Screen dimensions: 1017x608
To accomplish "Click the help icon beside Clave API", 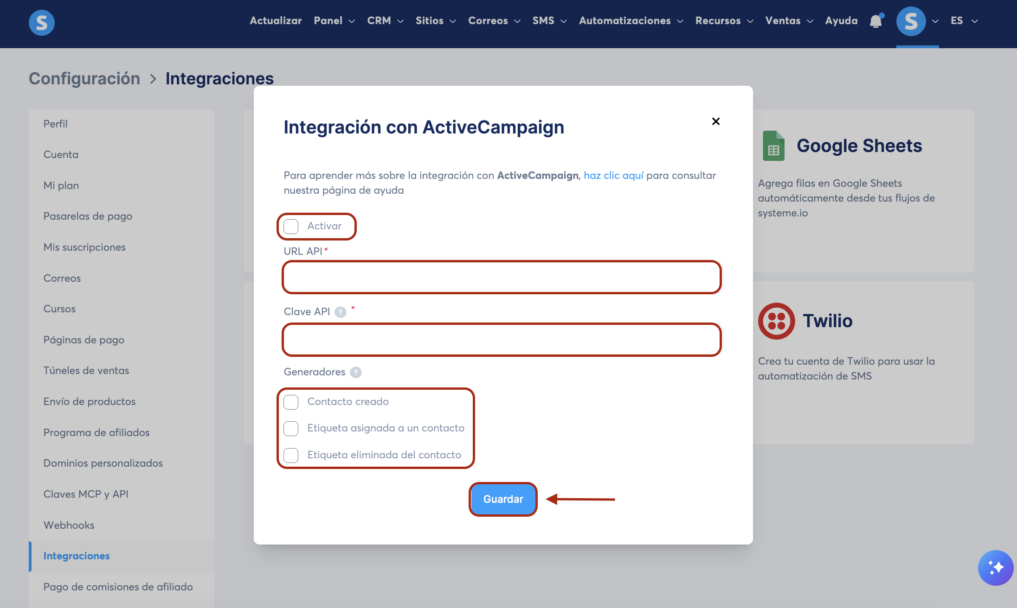I will tap(341, 312).
